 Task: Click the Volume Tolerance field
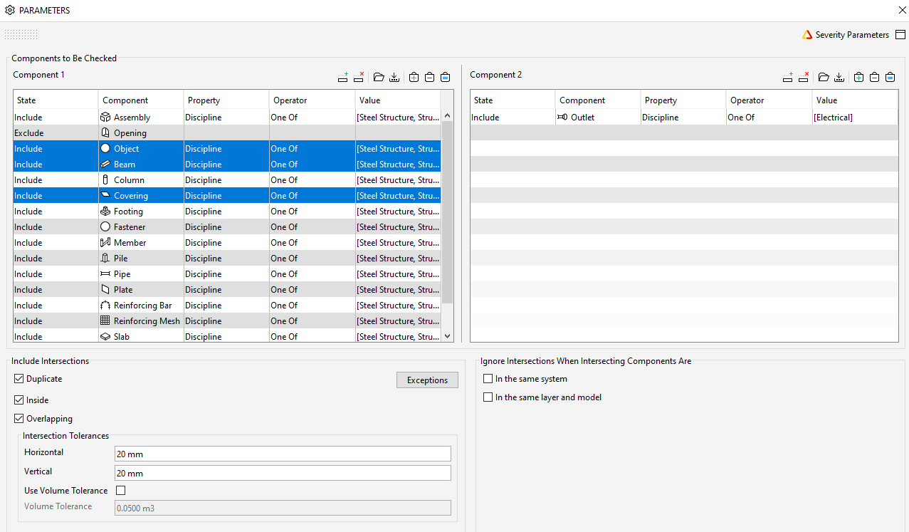pos(283,508)
